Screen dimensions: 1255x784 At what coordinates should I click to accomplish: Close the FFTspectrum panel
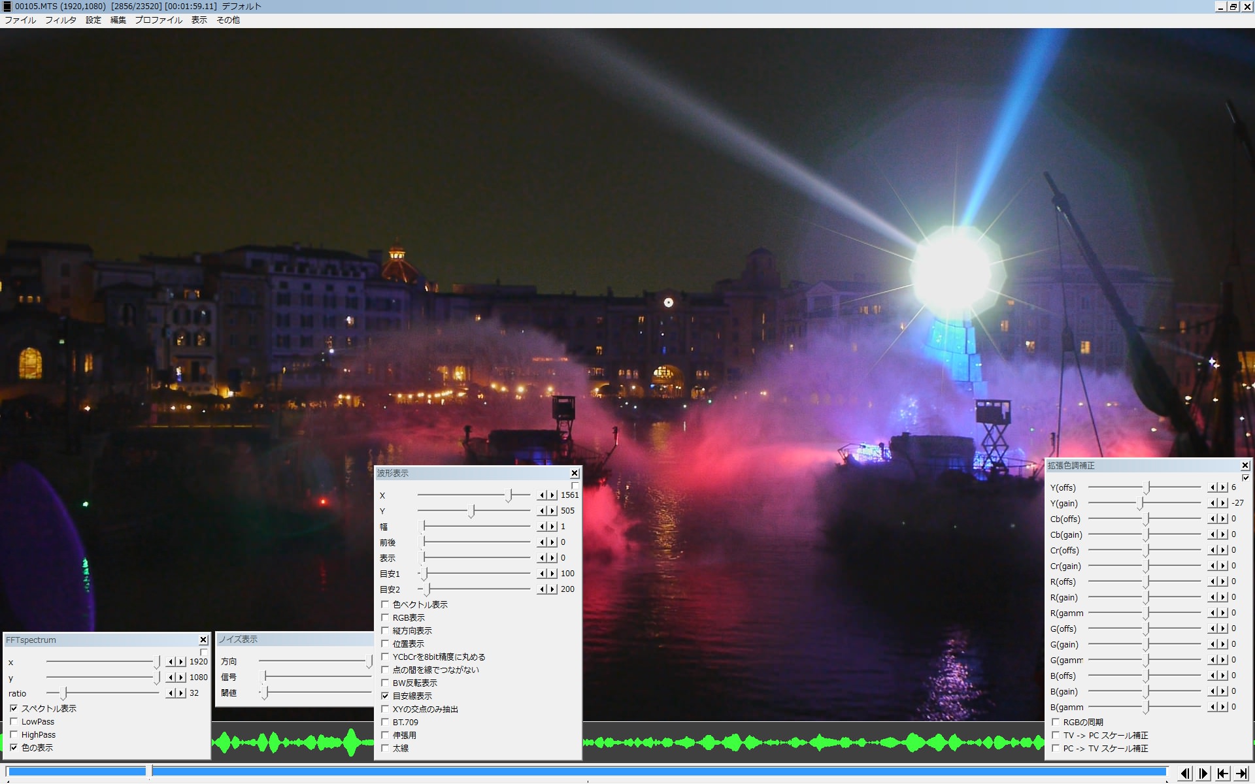tap(203, 640)
